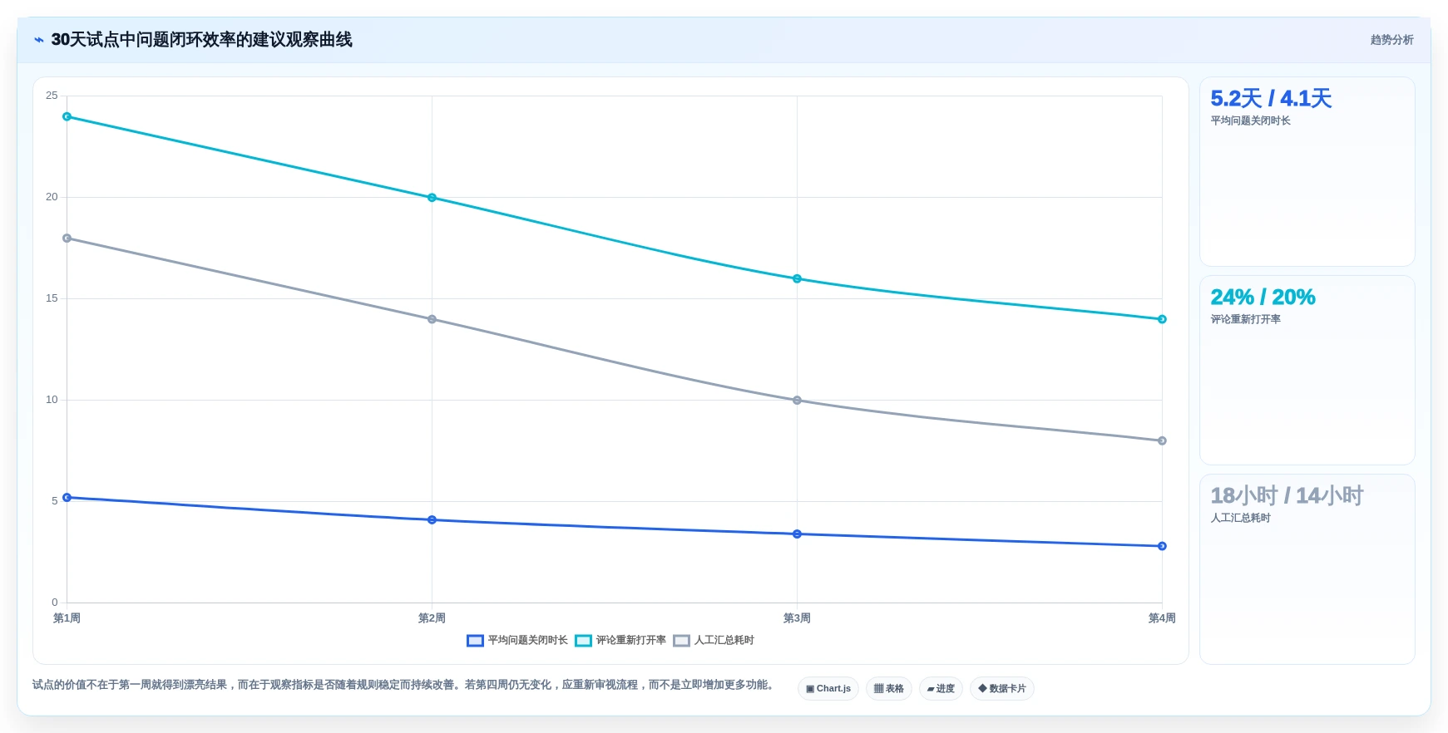Click the 评论重新打开率 legend label

[x=630, y=641]
